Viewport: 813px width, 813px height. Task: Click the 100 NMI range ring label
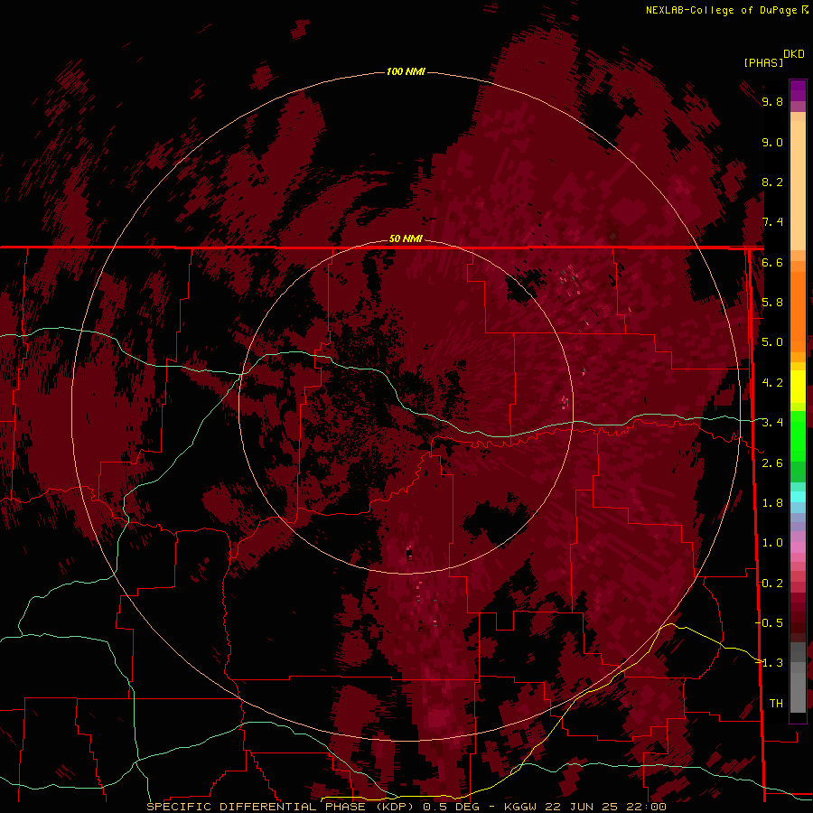click(x=406, y=71)
